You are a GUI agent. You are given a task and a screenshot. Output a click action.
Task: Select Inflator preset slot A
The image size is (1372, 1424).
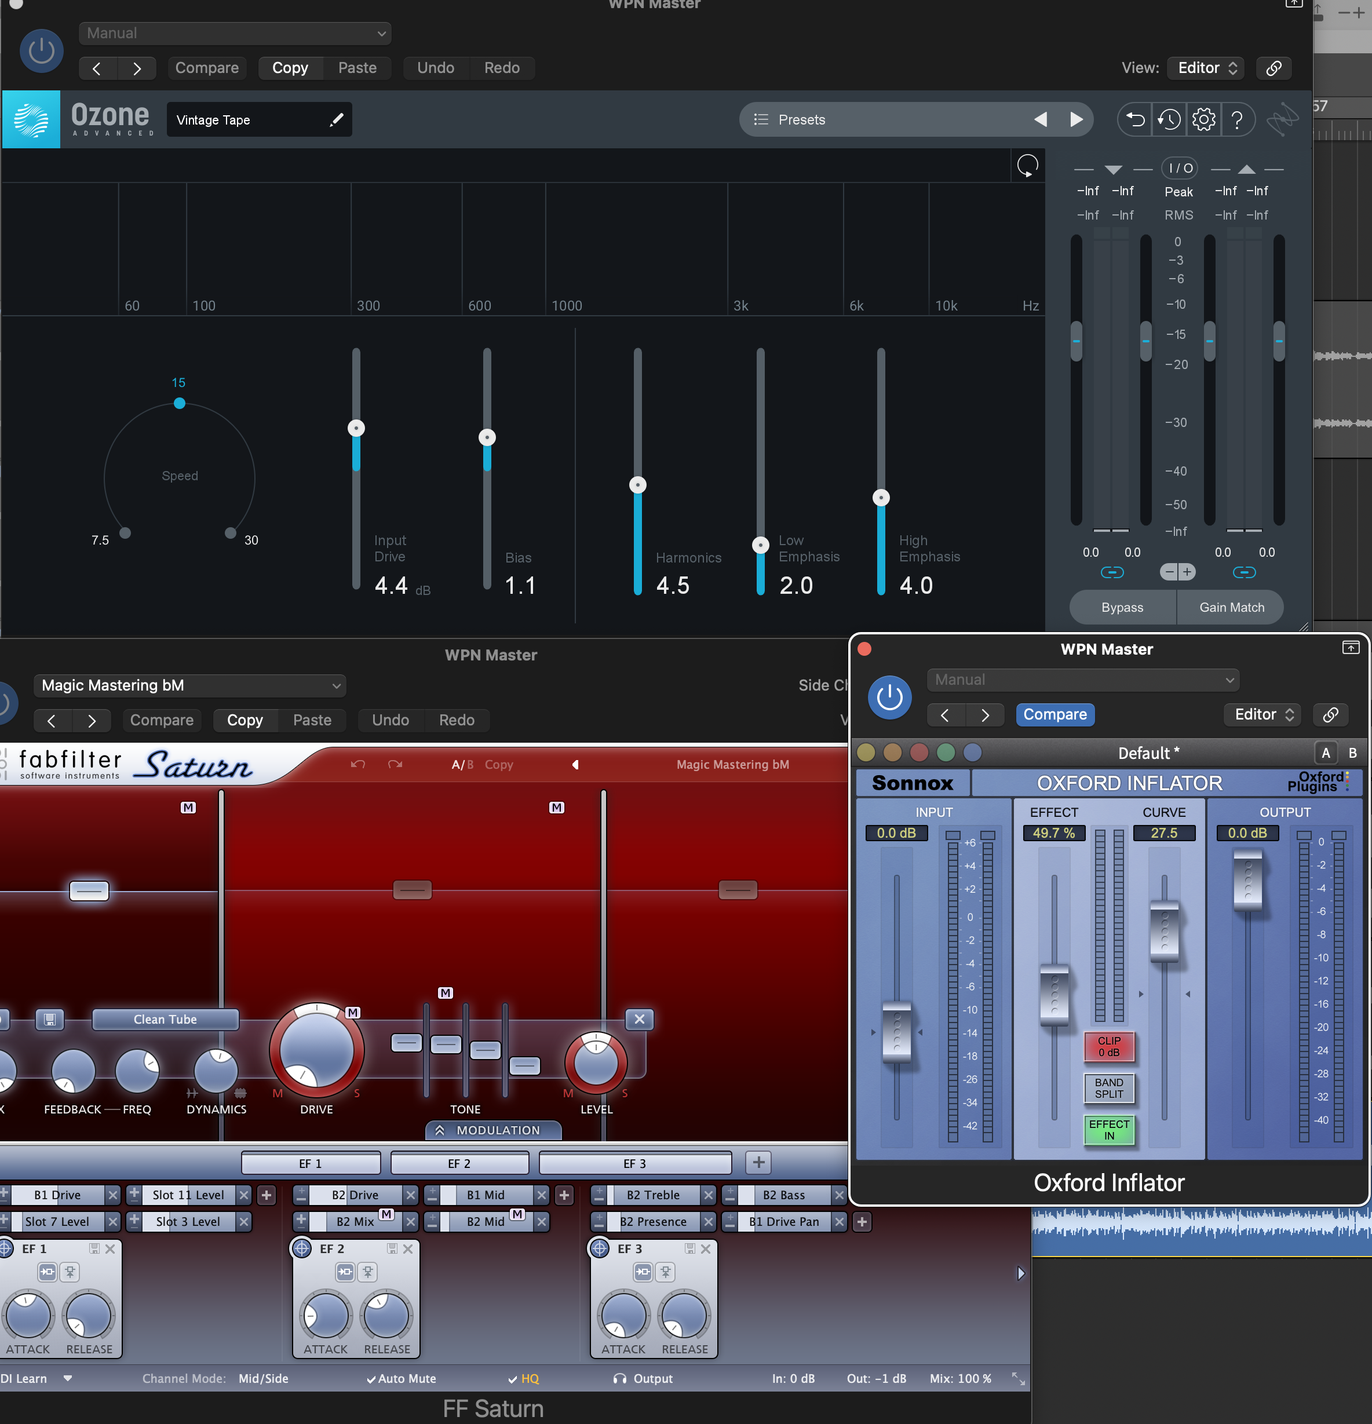(x=1326, y=753)
